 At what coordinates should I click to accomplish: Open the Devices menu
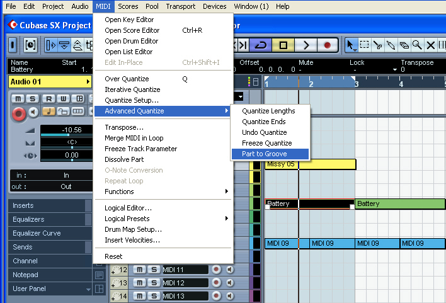coord(214,6)
